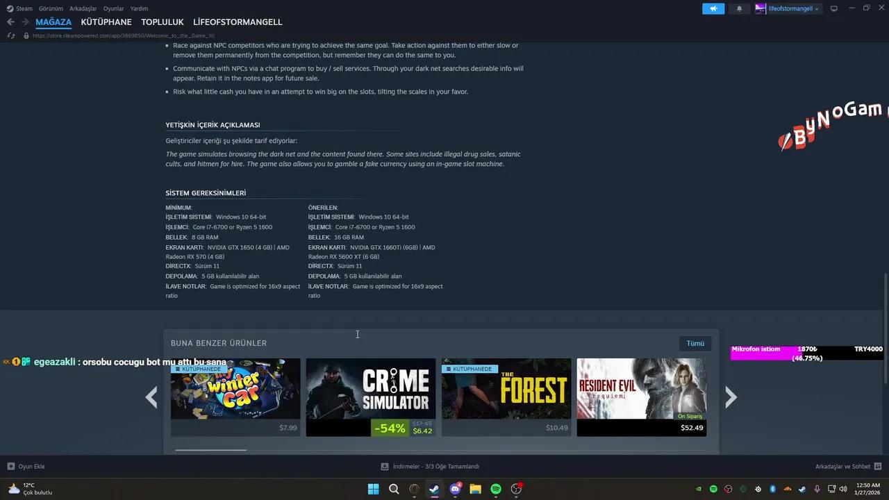Open the announcements megaphone button
The image size is (889, 500).
pos(713,9)
